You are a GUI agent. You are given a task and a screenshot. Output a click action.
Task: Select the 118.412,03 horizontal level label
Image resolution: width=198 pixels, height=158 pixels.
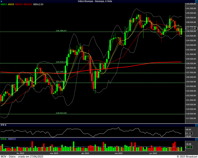click(x=61, y=113)
